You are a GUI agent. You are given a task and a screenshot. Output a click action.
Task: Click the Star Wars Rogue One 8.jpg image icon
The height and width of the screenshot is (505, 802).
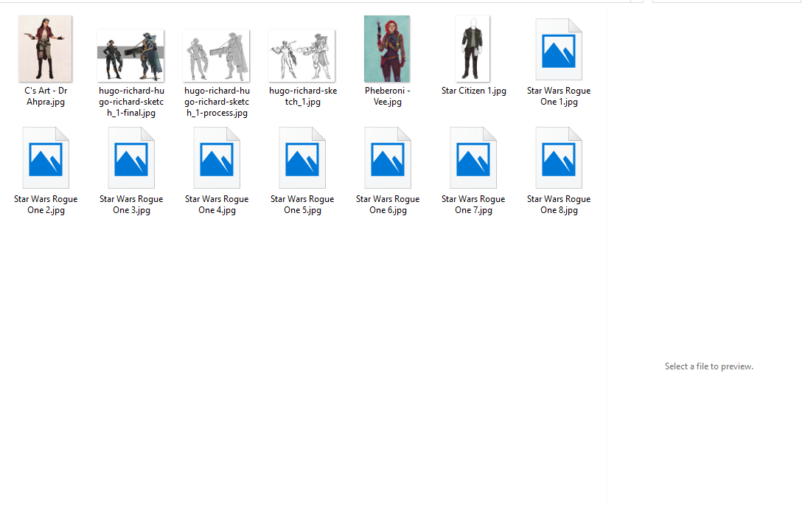point(559,158)
